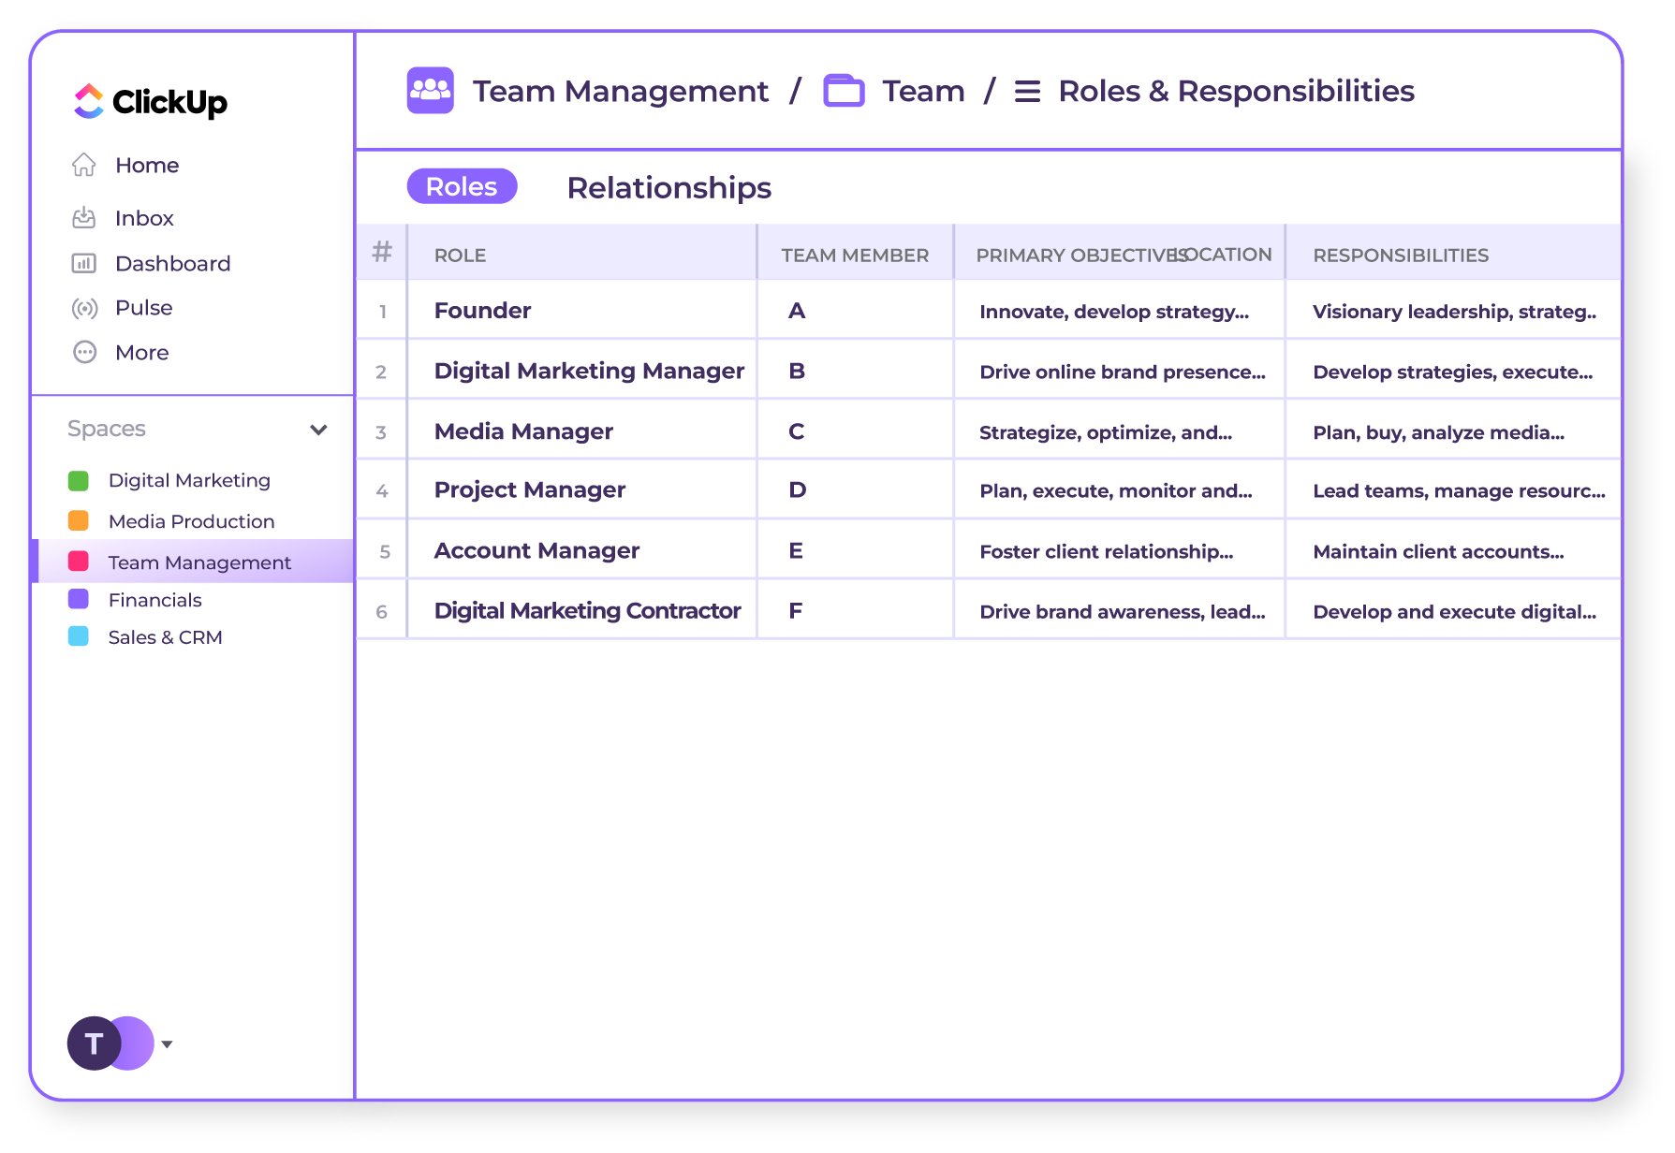Screen dimensions: 1675x1153
Task: Click the list icon beside Roles & Responsibilities
Action: click(x=1027, y=92)
